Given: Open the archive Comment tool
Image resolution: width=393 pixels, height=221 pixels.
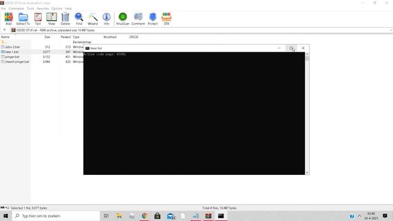Looking at the screenshot, I should point(138,19).
